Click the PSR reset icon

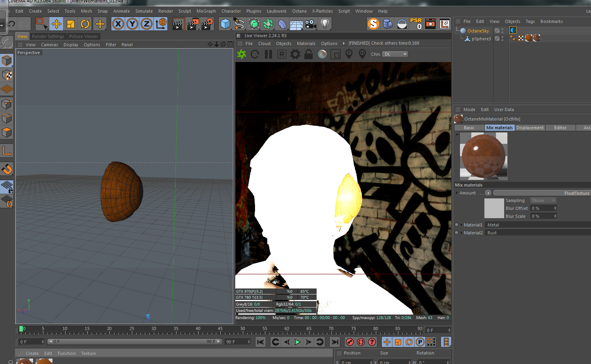(x=416, y=24)
